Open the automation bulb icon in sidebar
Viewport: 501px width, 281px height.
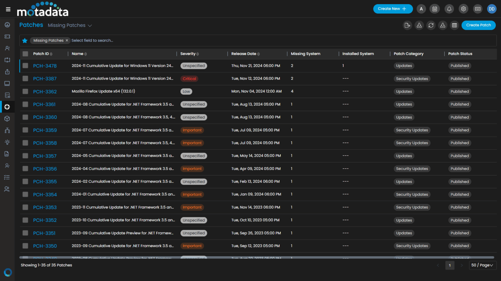pyautogui.click(x=7, y=142)
